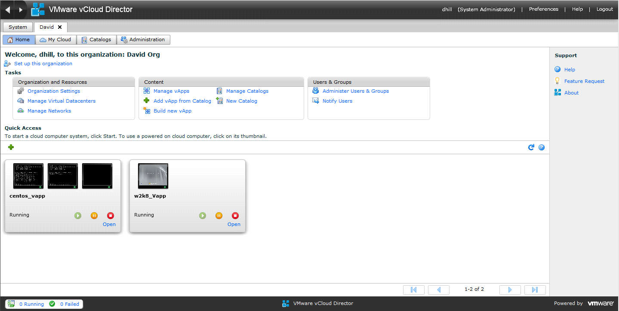The width and height of the screenshot is (619, 311).
Task: Open the Add vApp from Catalog link
Action: click(x=182, y=101)
